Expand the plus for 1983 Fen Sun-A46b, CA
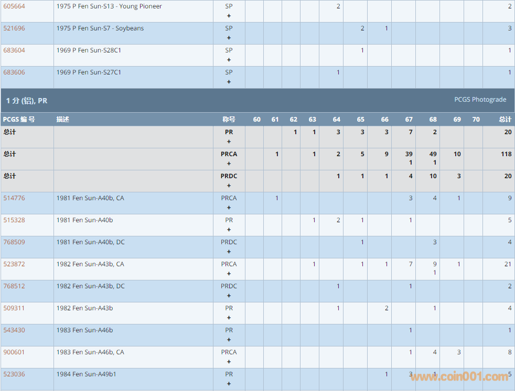Screen dimensions: 515x391 point(229,362)
